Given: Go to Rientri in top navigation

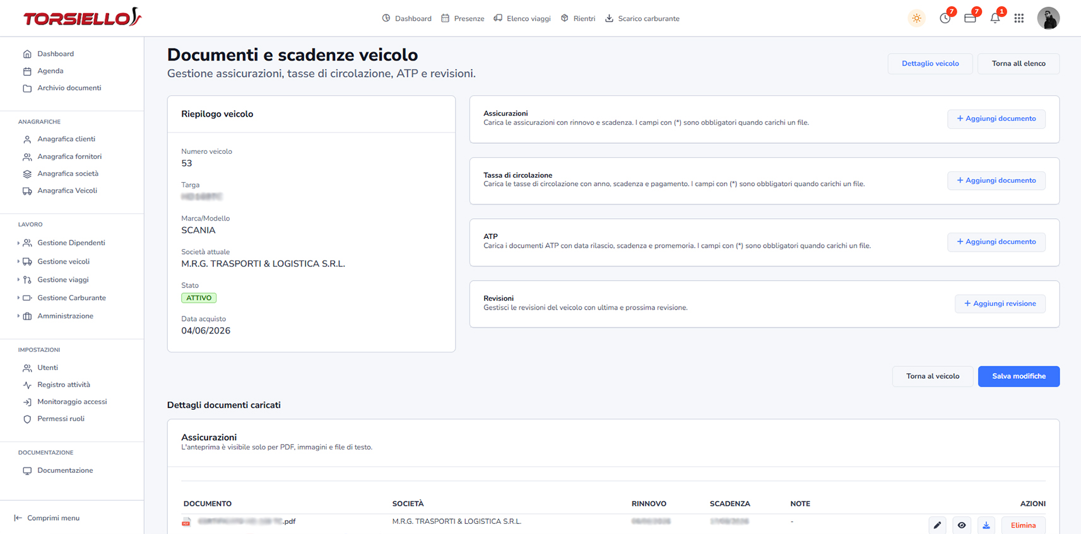Looking at the screenshot, I should (x=578, y=18).
